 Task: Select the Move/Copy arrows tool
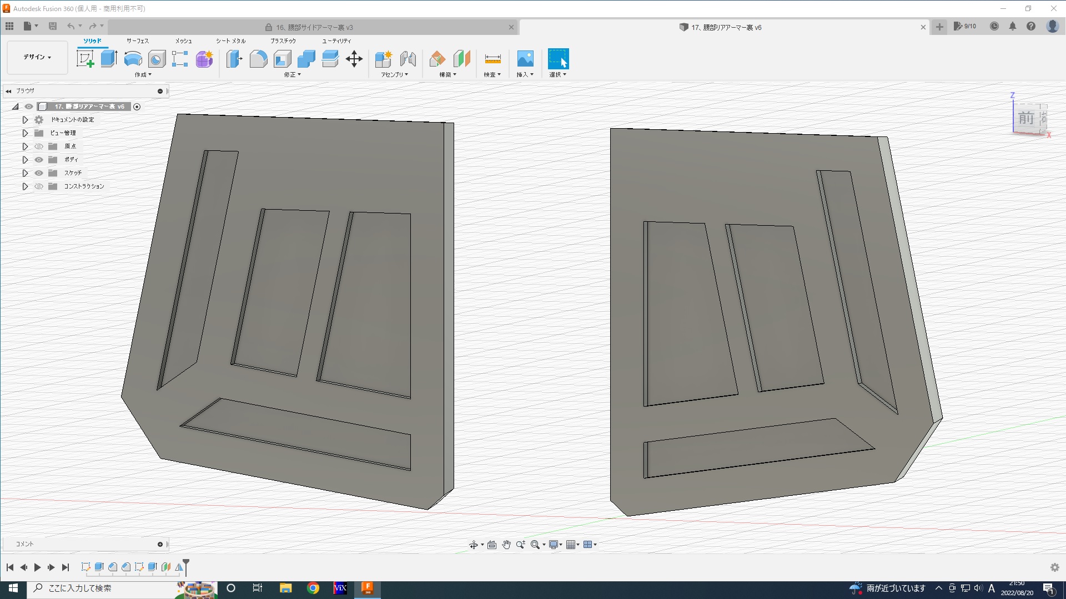coord(354,59)
